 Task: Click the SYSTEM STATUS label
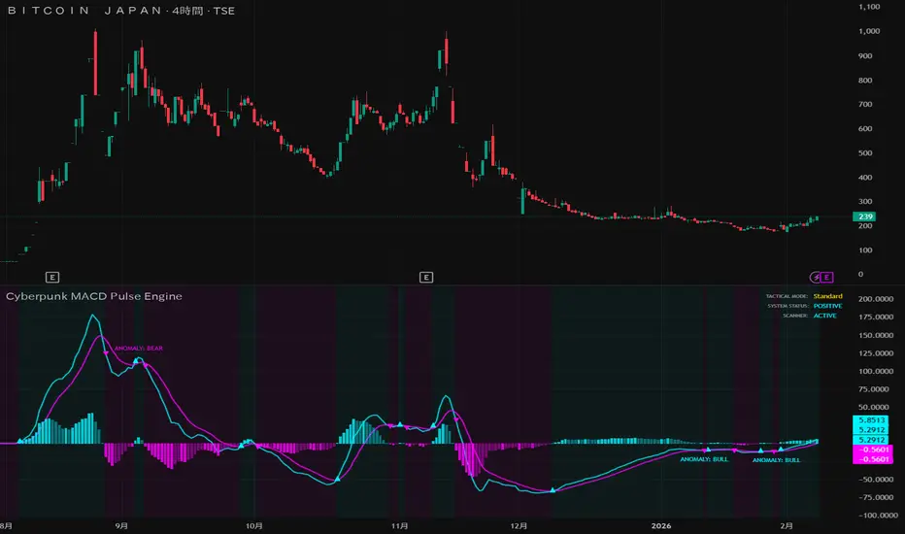click(x=788, y=306)
